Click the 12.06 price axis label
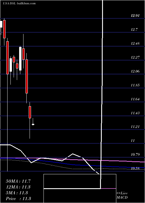Viewport: 145px width, 203px height. coord(135,71)
